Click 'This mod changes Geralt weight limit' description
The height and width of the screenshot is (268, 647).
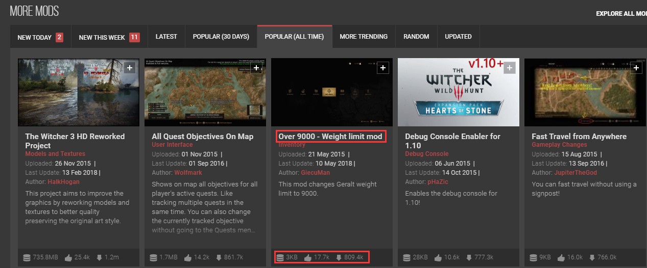pyautogui.click(x=327, y=189)
